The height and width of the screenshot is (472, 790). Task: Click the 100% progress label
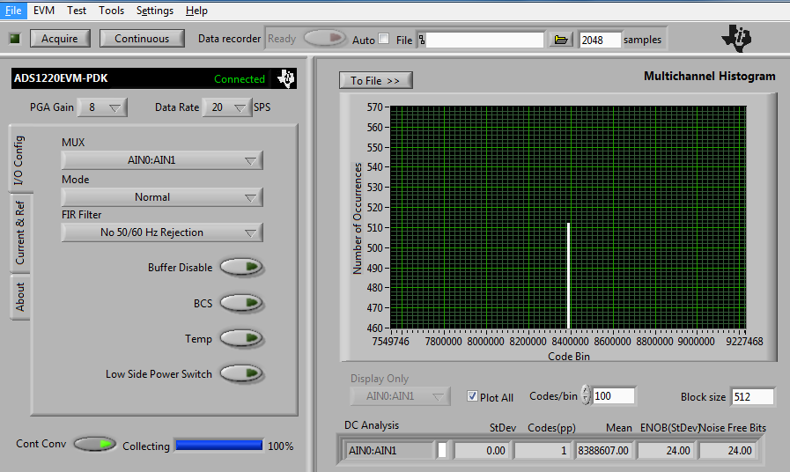[281, 446]
